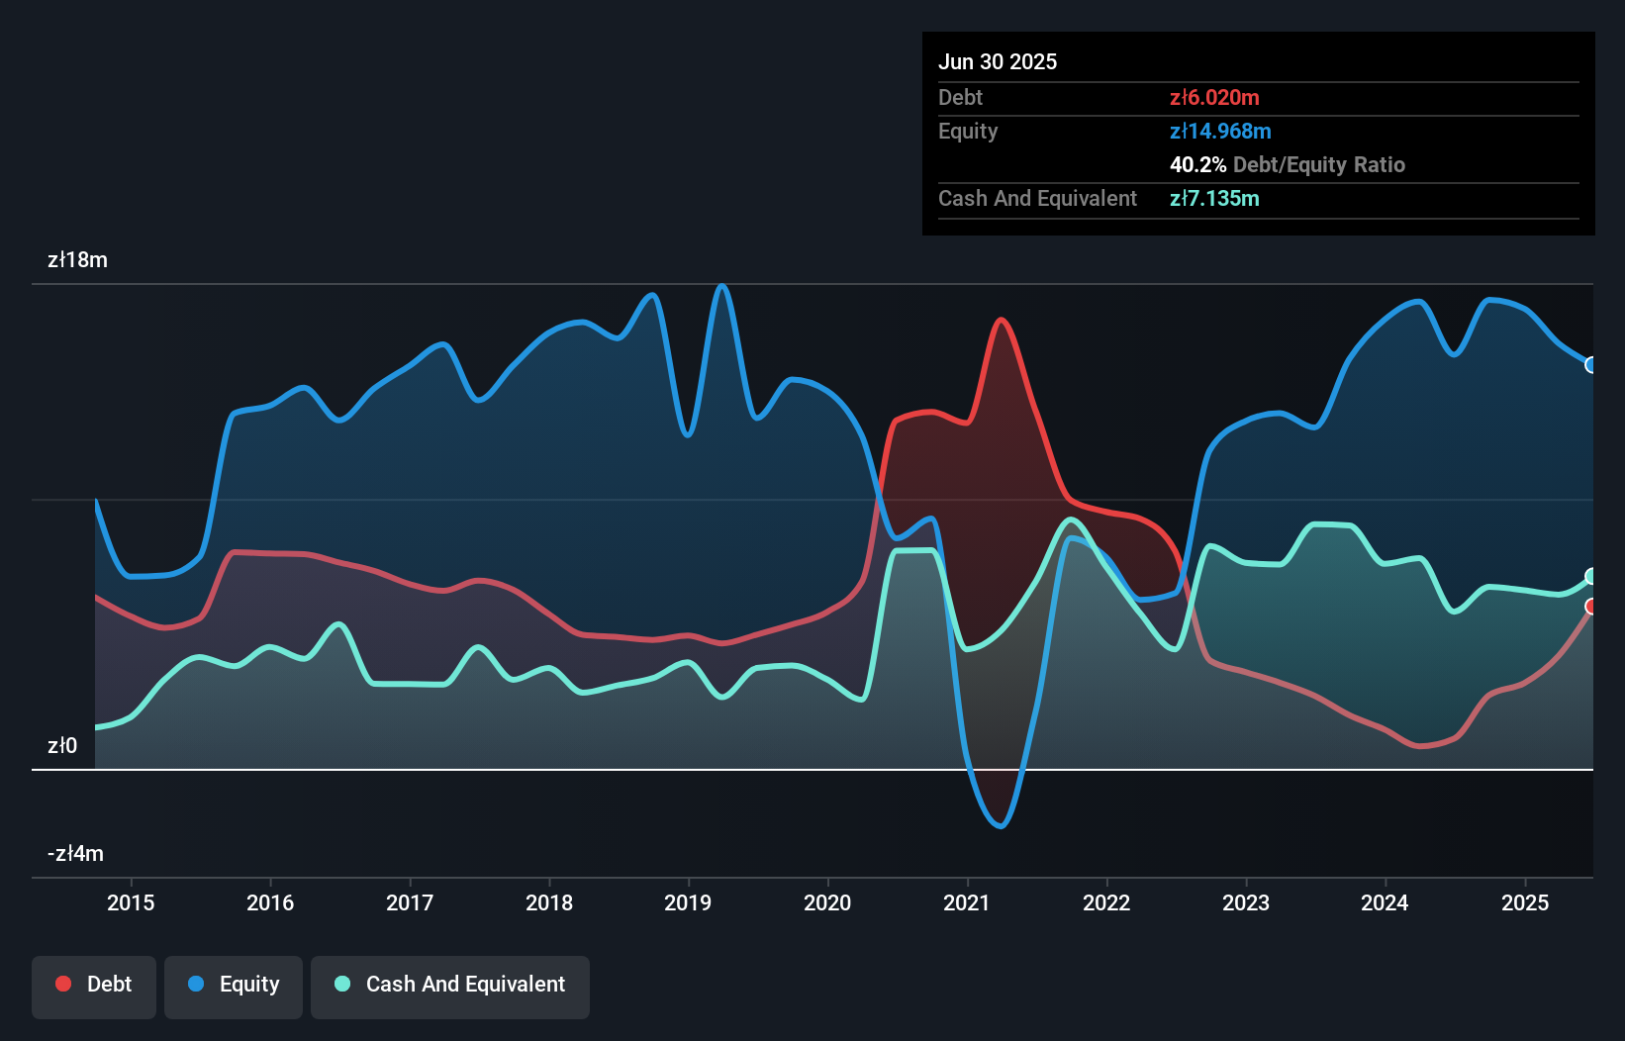Click the Equity value zł14.968m in tooltip
This screenshot has height=1041, width=1625.
1220,131
